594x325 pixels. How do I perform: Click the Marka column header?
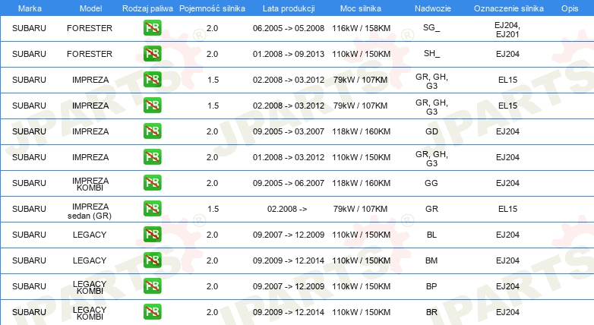(x=30, y=8)
